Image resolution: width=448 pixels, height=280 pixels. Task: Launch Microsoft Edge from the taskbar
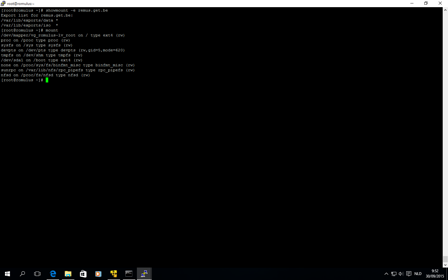[53, 274]
